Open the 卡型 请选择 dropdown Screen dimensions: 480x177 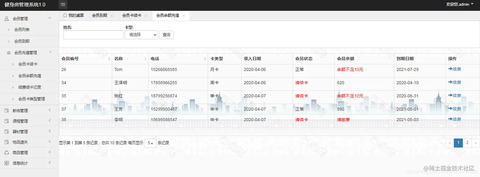pyautogui.click(x=141, y=35)
